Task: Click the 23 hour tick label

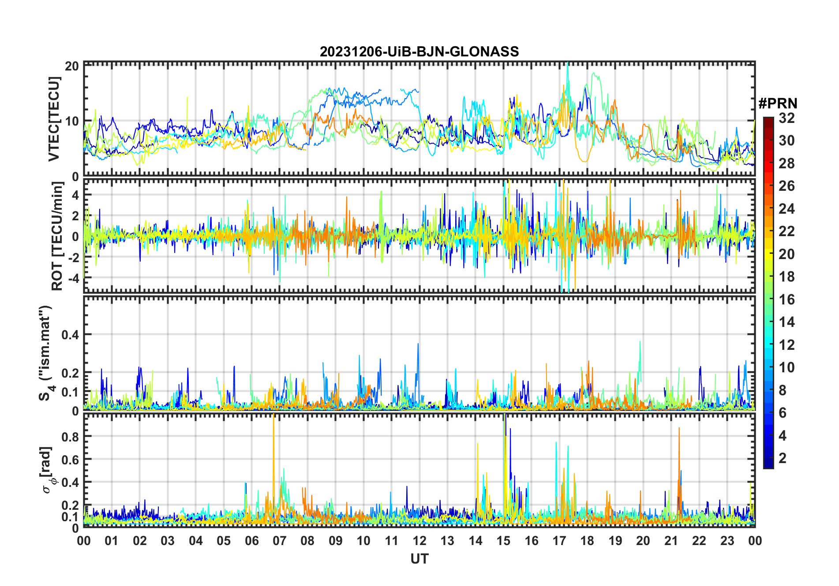Action: pyautogui.click(x=727, y=541)
